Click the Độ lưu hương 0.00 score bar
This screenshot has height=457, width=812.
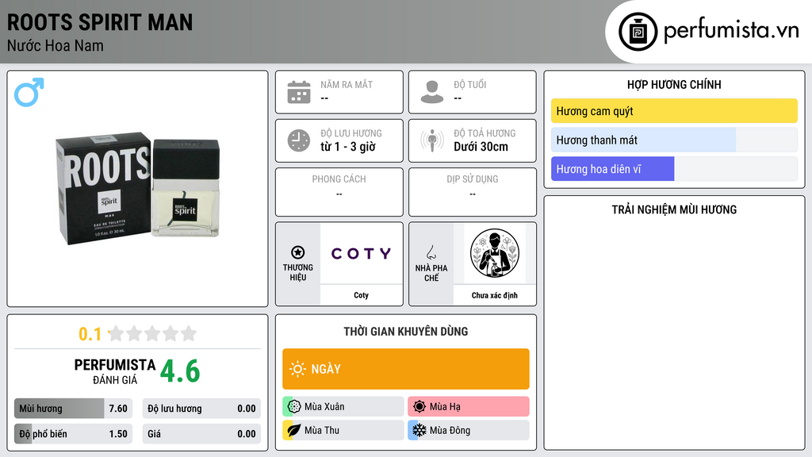[201, 409]
